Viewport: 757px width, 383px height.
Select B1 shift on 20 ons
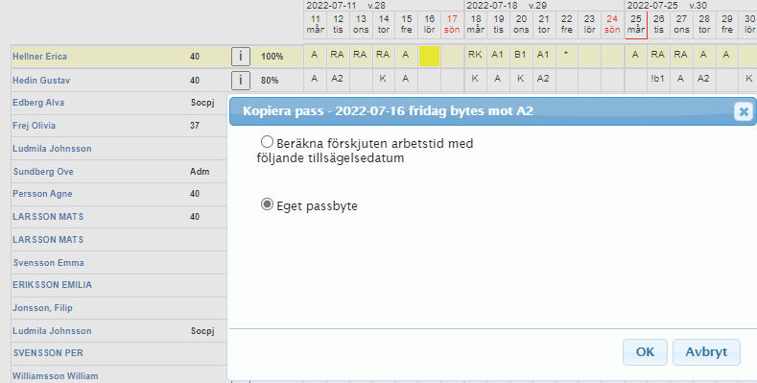tap(520, 55)
